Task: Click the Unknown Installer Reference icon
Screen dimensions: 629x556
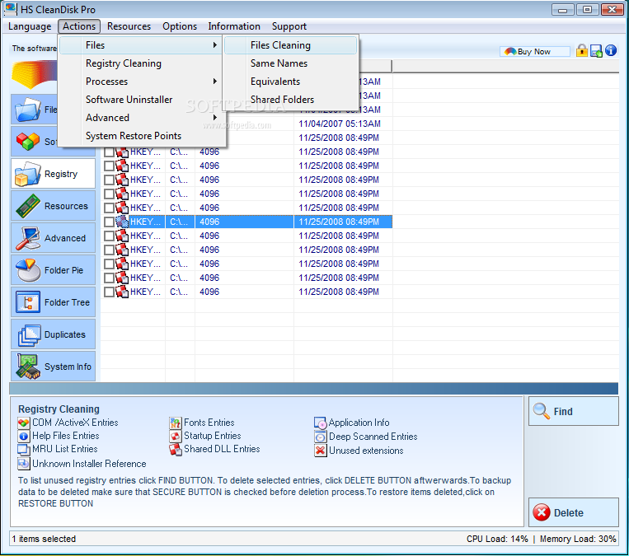Action: (x=24, y=464)
